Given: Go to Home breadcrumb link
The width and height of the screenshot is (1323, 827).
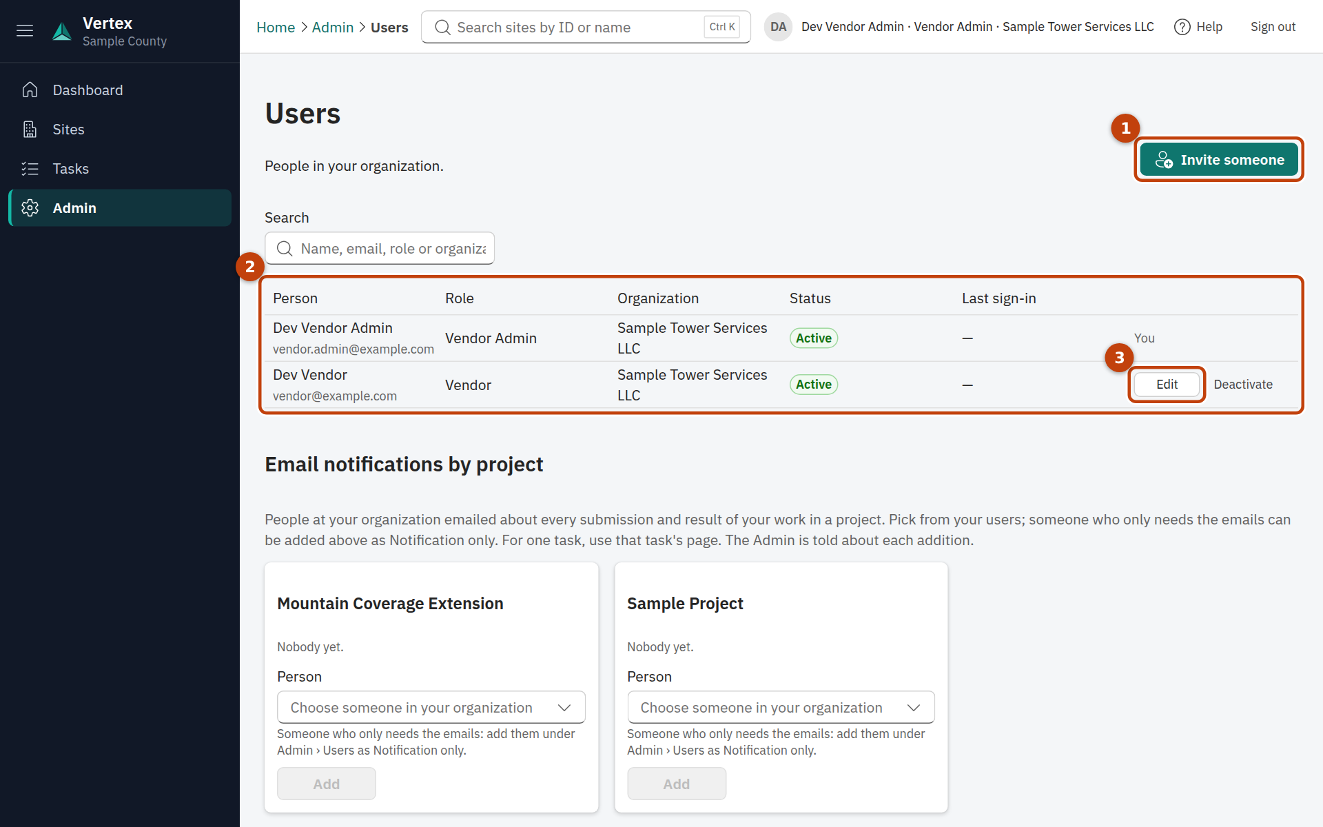Looking at the screenshot, I should pos(276,28).
